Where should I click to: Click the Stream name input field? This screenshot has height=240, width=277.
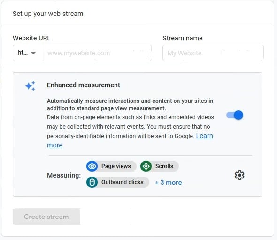213,53
